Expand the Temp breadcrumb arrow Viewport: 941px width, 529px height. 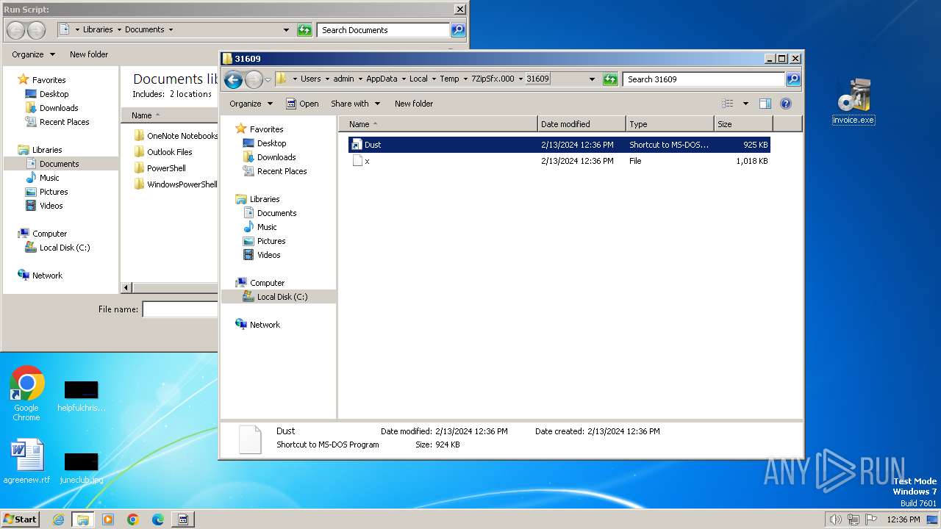[x=465, y=79]
